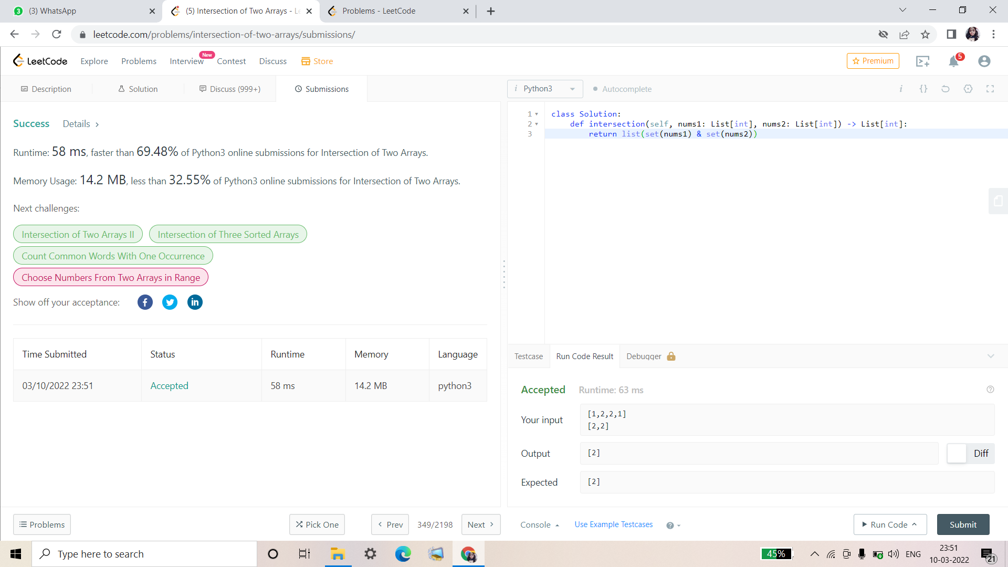Image resolution: width=1008 pixels, height=567 pixels.
Task: Share acceptance on Facebook
Action: click(x=145, y=302)
